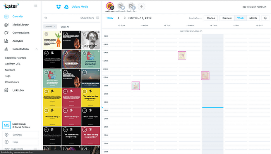Open Linkin.bio in sidebar
The width and height of the screenshot is (271, 154).
[x=18, y=90]
